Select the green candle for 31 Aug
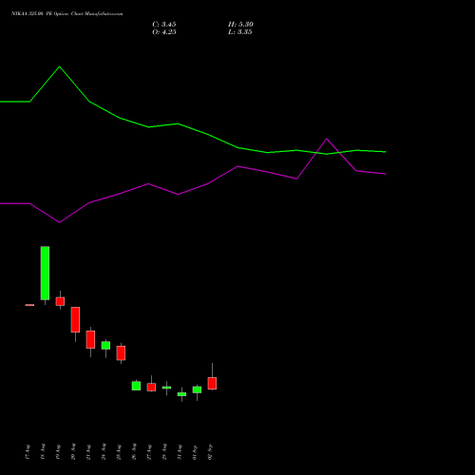 181,394
